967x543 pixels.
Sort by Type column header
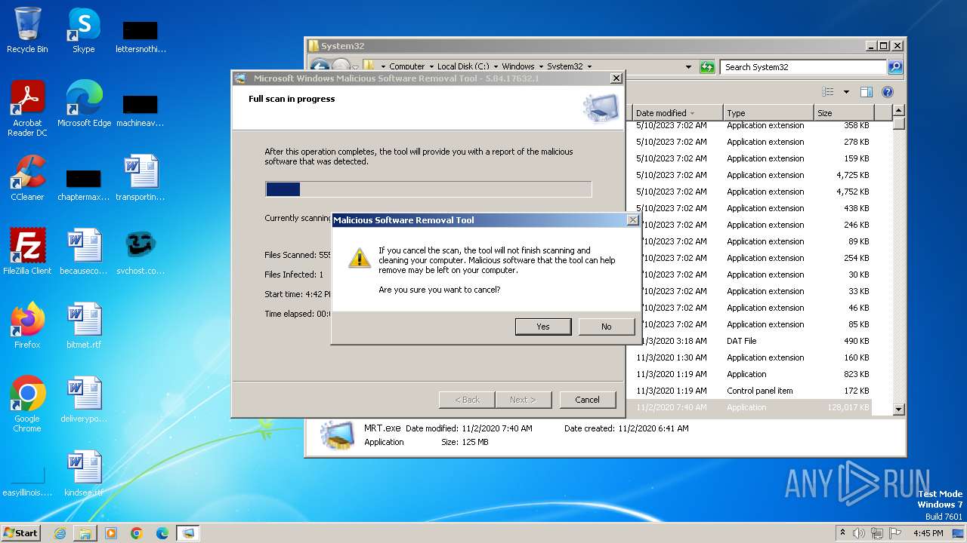pyautogui.click(x=768, y=113)
